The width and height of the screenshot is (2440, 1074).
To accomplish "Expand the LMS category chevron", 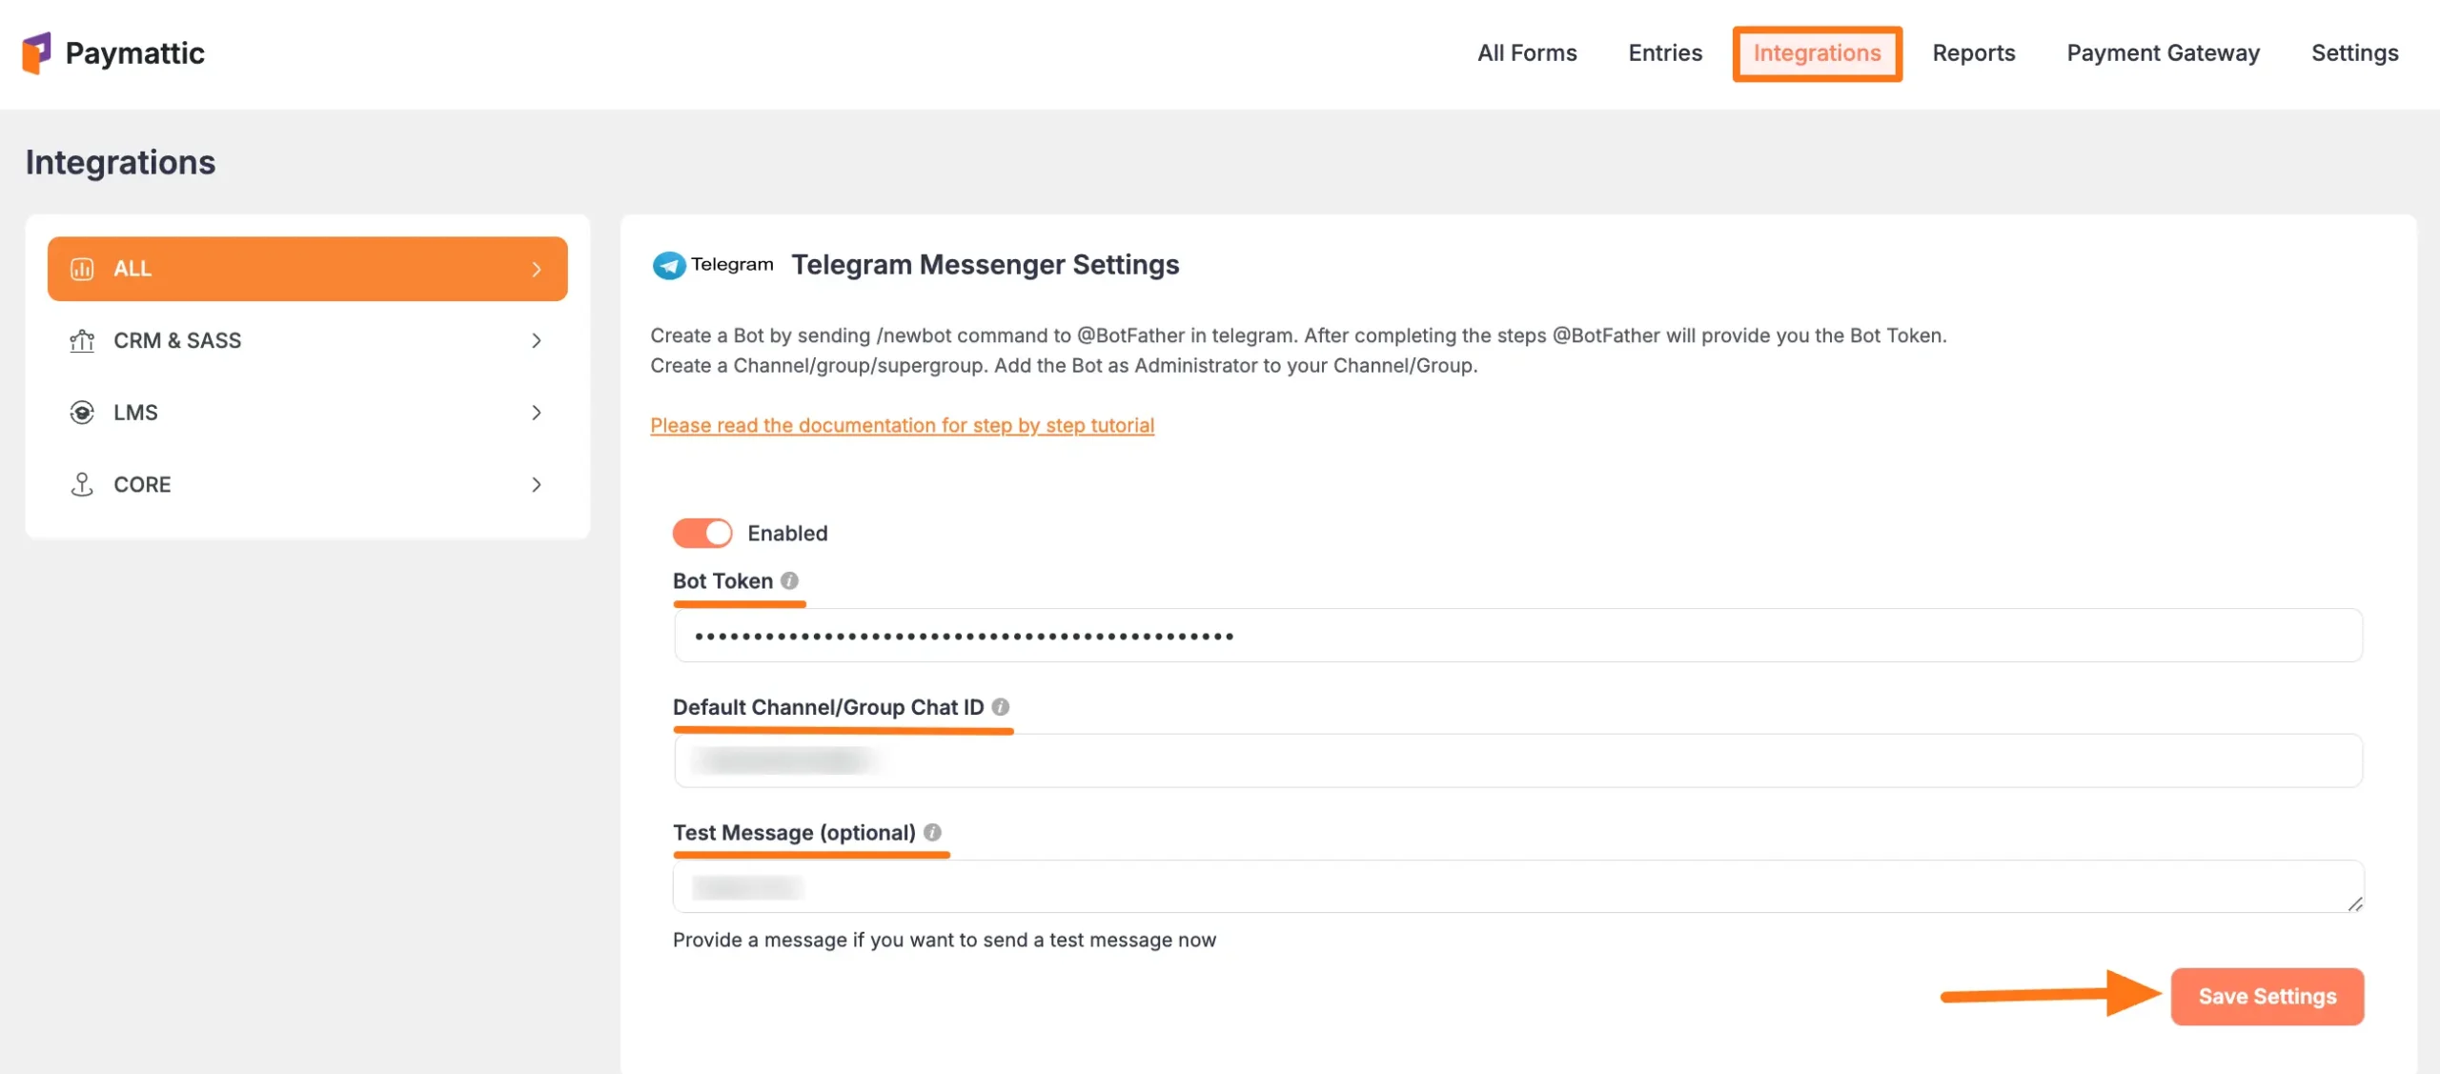I will tap(537, 413).
